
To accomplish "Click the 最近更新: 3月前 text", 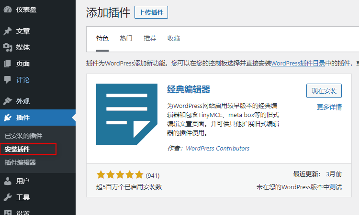I will pos(317,174).
